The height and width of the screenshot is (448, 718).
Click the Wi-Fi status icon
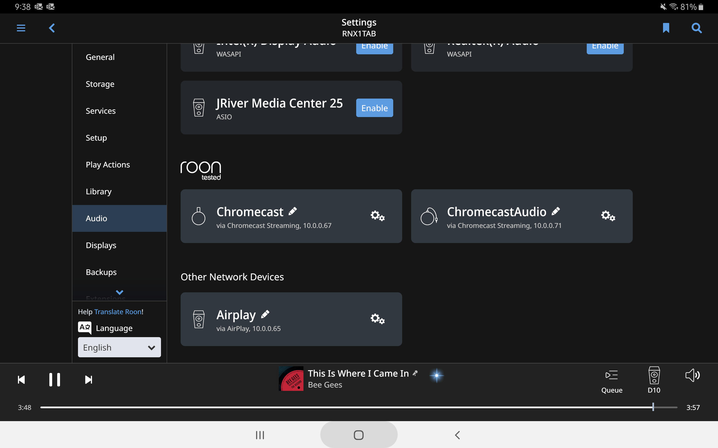coord(673,6)
